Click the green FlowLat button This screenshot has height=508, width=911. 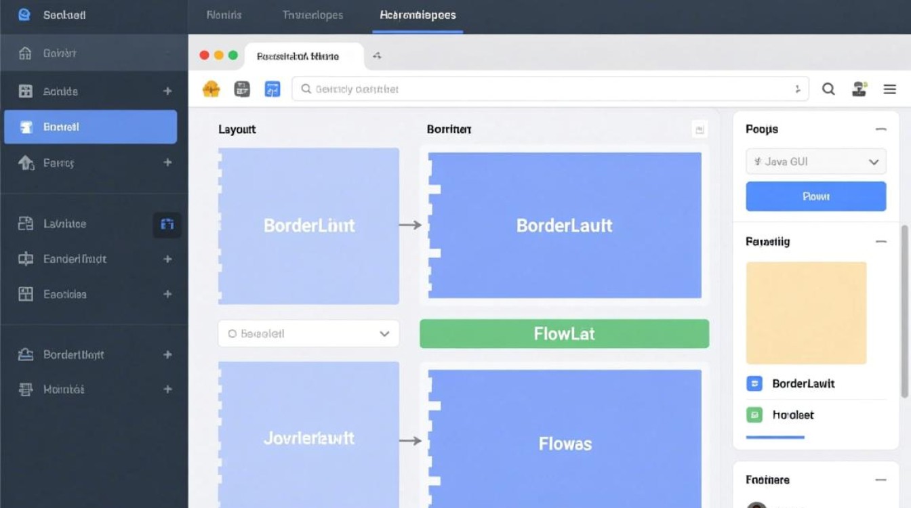[564, 334]
